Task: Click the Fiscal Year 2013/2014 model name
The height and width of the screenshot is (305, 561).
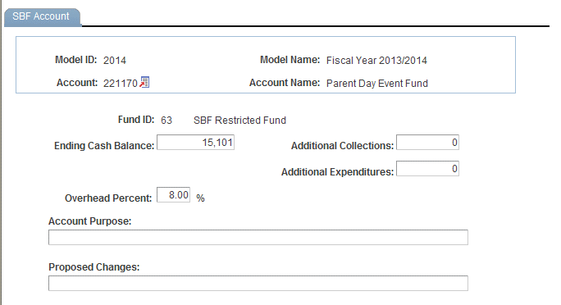Action: 376,61
